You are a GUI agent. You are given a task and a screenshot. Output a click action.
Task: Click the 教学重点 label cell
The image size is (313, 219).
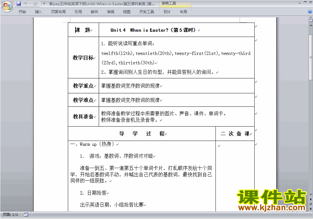click(x=83, y=86)
